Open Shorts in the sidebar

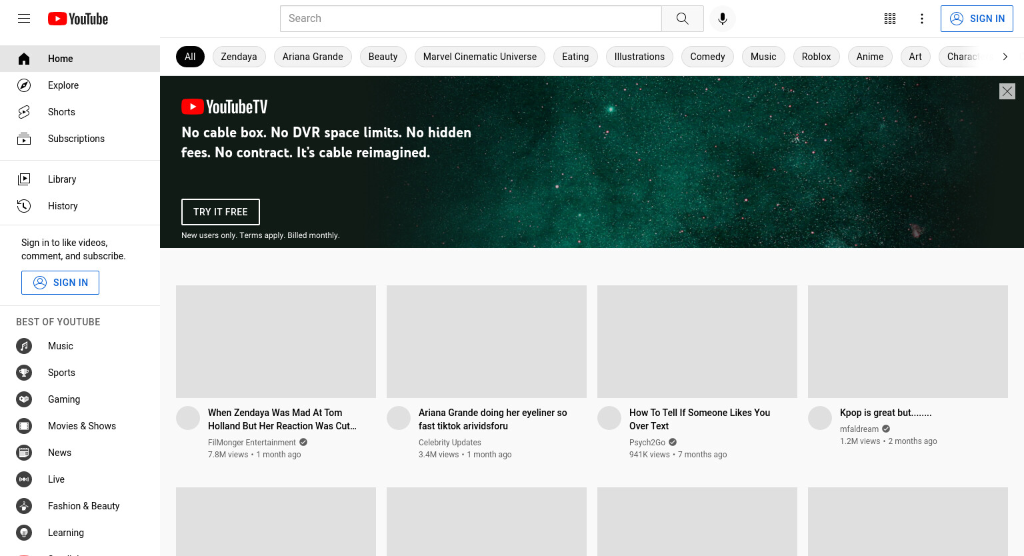tap(80, 112)
